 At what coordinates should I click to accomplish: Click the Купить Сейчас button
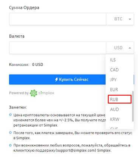click(x=71, y=79)
